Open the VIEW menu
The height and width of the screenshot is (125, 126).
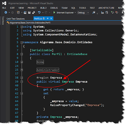21,8
